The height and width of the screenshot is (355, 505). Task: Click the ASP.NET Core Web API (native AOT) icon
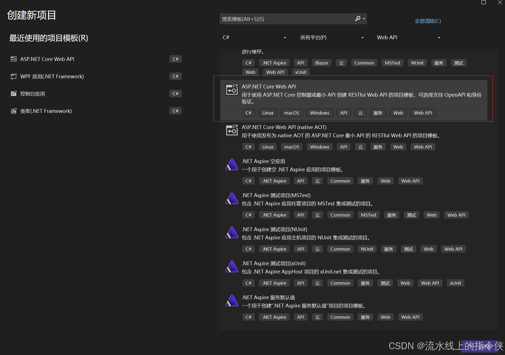point(232,130)
